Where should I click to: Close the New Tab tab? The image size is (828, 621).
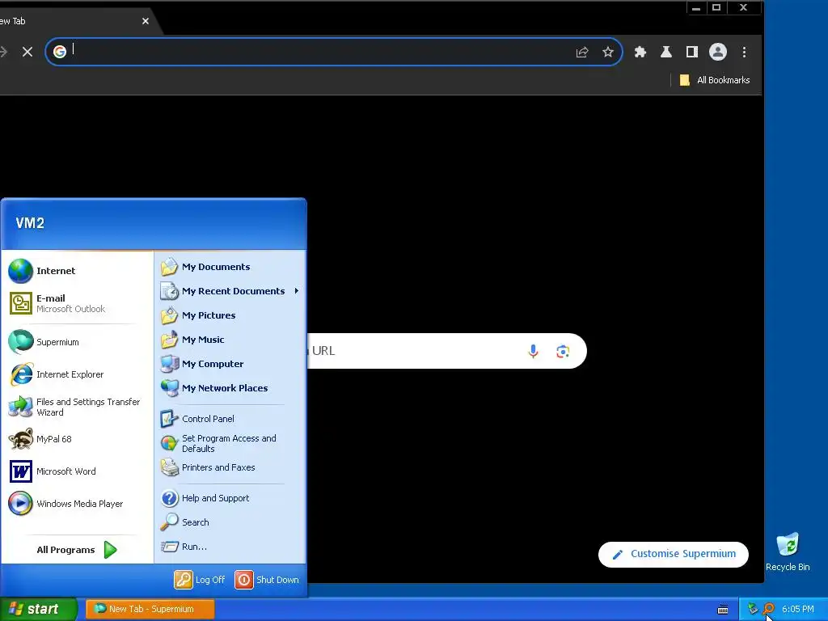[x=146, y=21]
